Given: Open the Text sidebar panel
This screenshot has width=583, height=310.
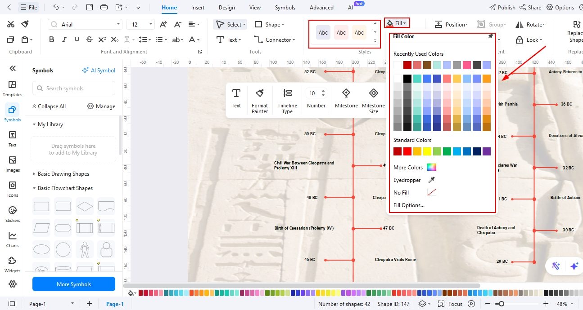Looking at the screenshot, I should tap(12, 139).
